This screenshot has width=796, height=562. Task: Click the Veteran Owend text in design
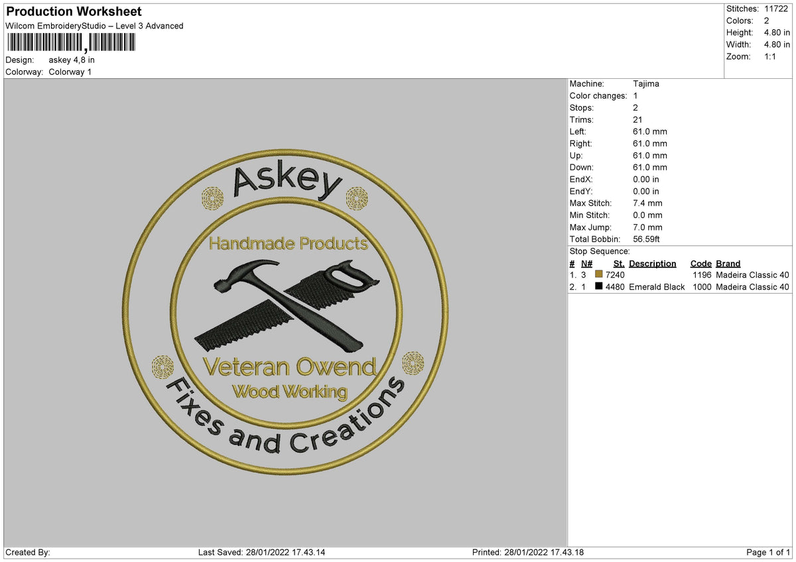coord(289,366)
